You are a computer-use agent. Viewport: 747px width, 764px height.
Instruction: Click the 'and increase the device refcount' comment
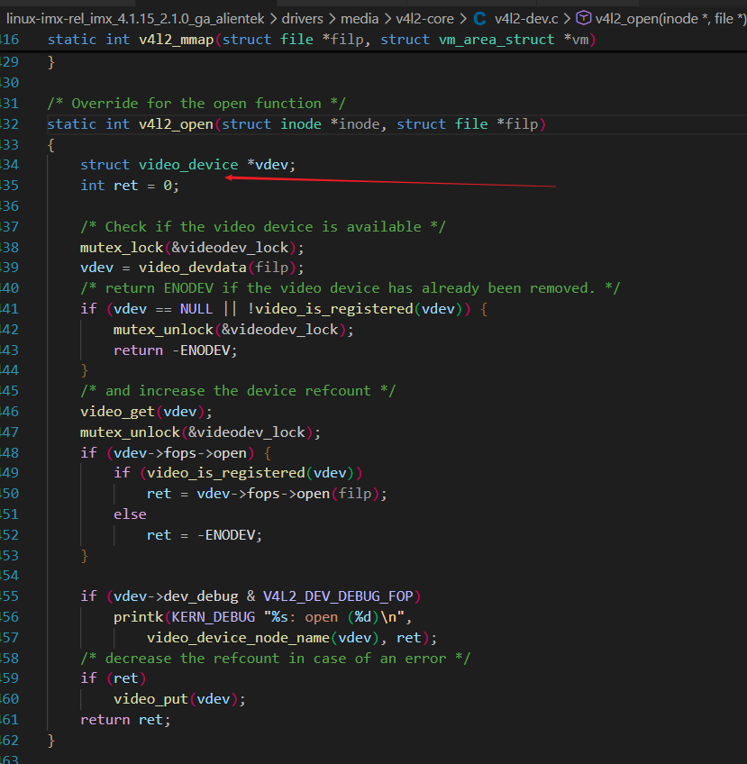click(x=238, y=391)
